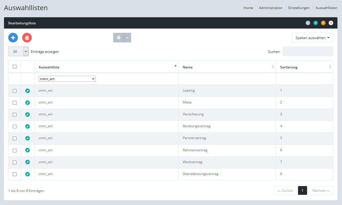
Task: Tick the checkbox for the Miete row
Action: [x=15, y=103]
